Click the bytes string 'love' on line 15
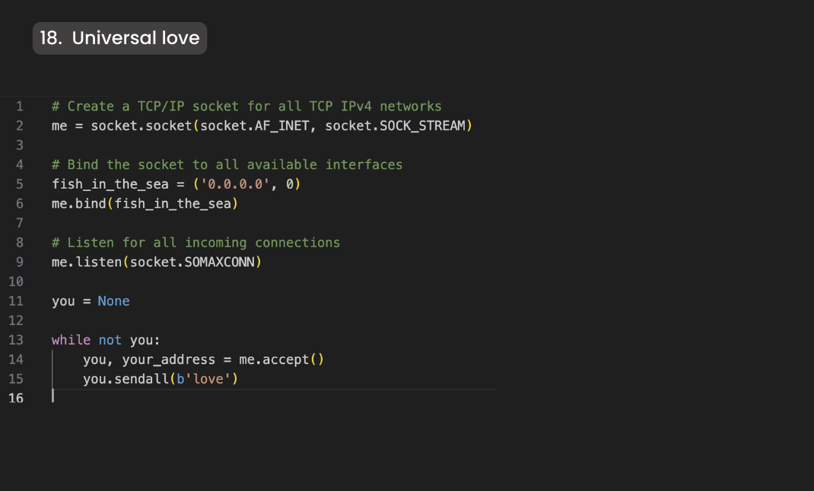This screenshot has height=491, width=814. pyautogui.click(x=208, y=379)
